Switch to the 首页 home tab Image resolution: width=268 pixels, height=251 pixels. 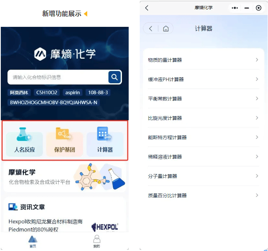[33, 242]
